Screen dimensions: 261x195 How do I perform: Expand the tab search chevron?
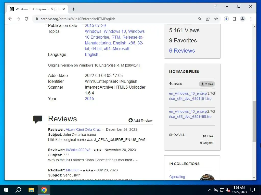(x=215, y=6)
